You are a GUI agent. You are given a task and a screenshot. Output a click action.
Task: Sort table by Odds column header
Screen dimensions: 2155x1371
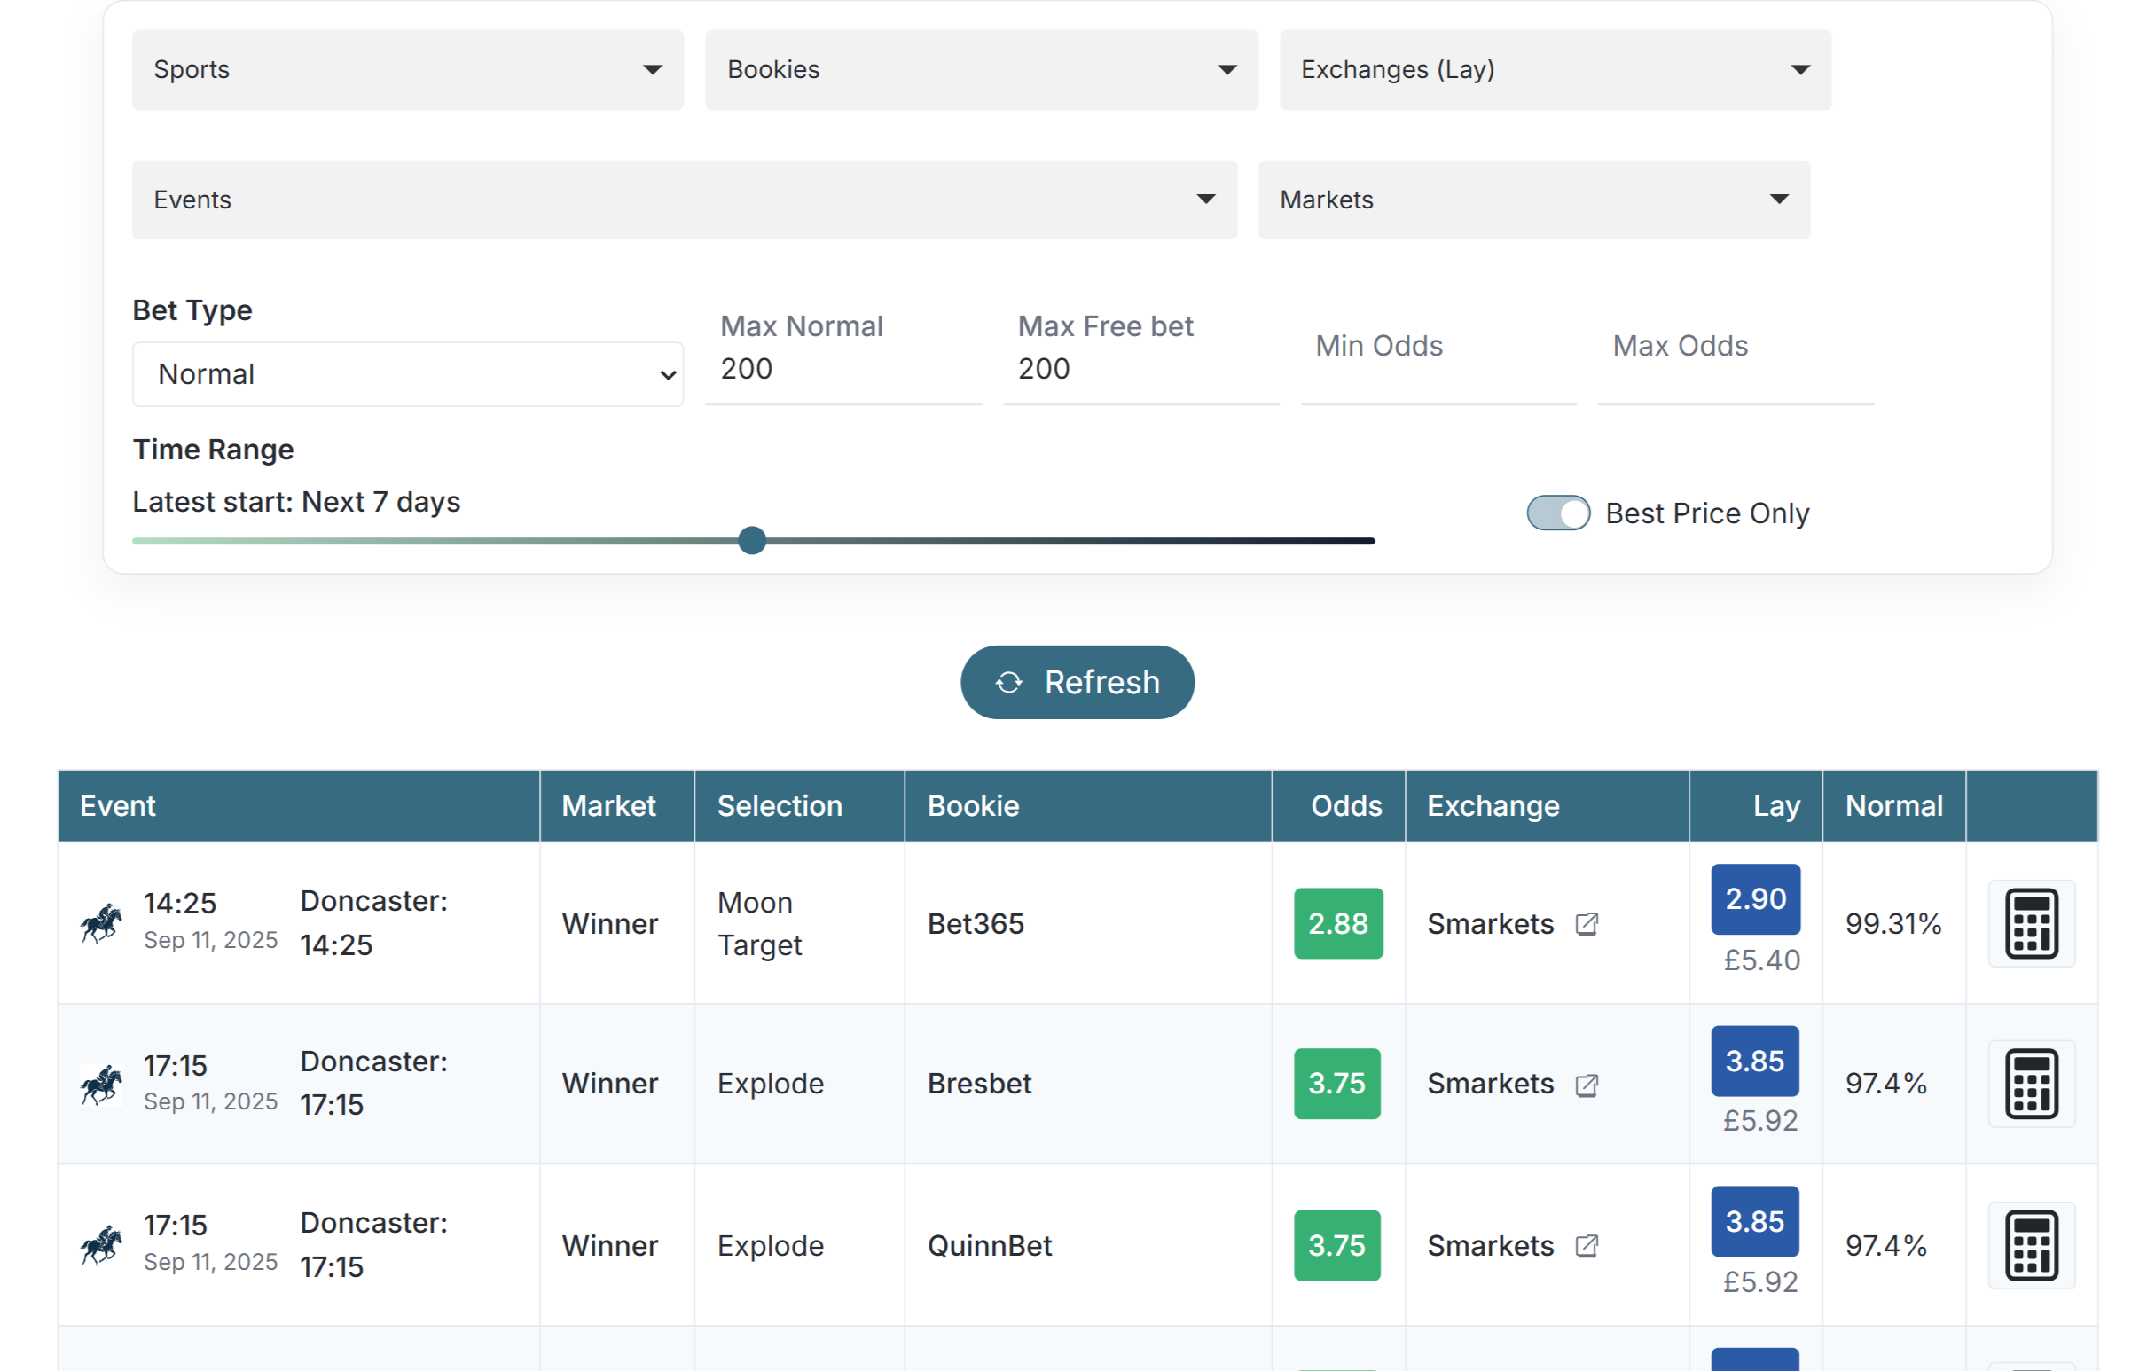coord(1345,805)
